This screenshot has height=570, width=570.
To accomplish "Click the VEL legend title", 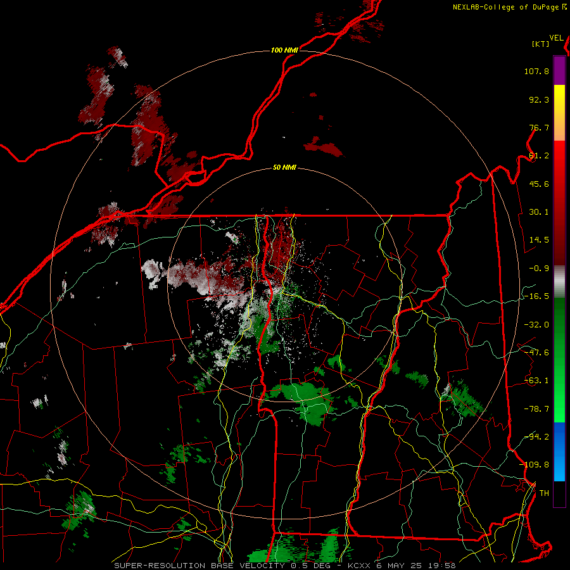I will click(x=556, y=38).
